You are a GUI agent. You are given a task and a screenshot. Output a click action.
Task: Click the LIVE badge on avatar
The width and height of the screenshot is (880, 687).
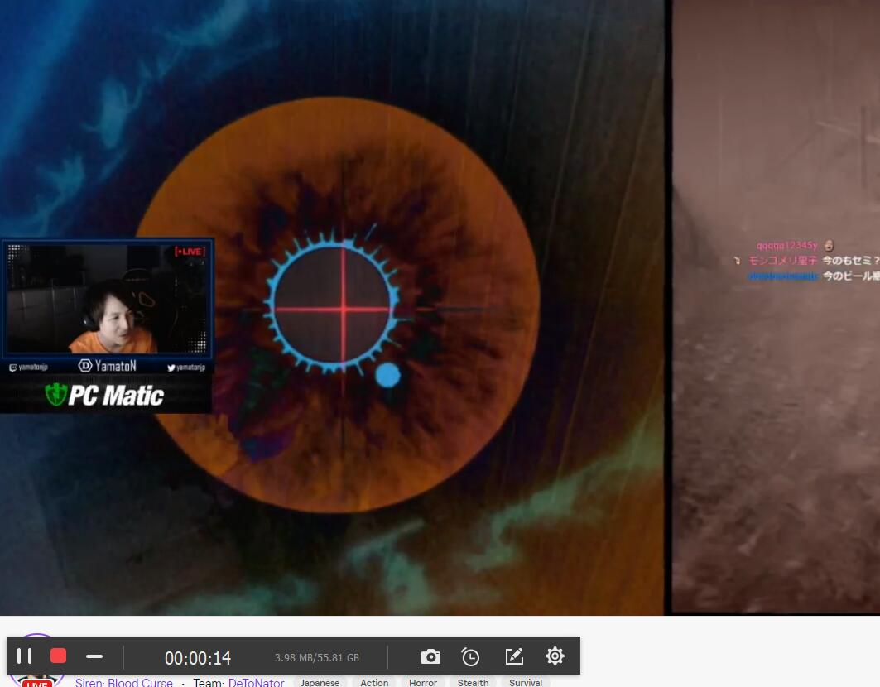[36, 683]
